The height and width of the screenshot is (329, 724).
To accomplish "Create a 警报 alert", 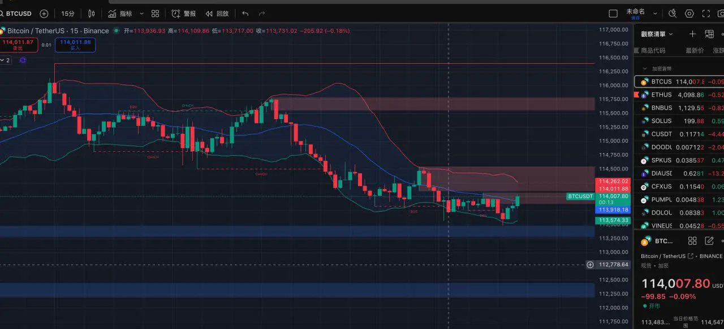I will (x=184, y=13).
